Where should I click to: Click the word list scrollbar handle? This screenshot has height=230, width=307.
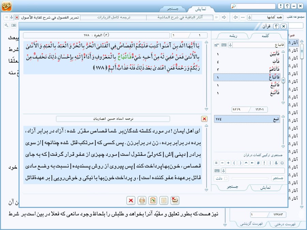pyautogui.click(x=283, y=80)
